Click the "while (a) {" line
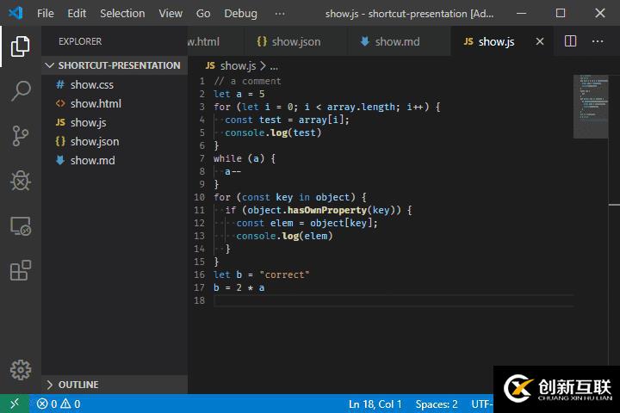The height and width of the screenshot is (413, 620). click(245, 158)
